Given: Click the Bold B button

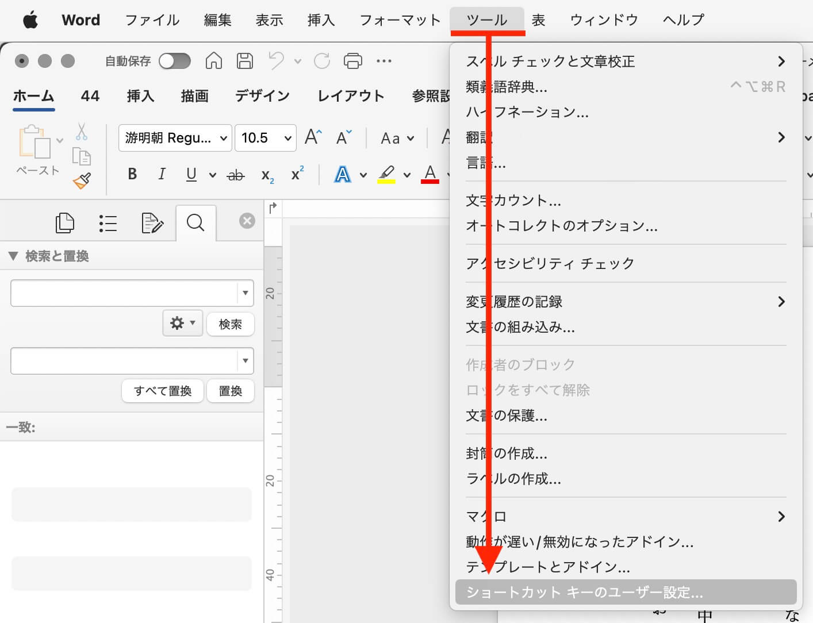Looking at the screenshot, I should point(132,174).
